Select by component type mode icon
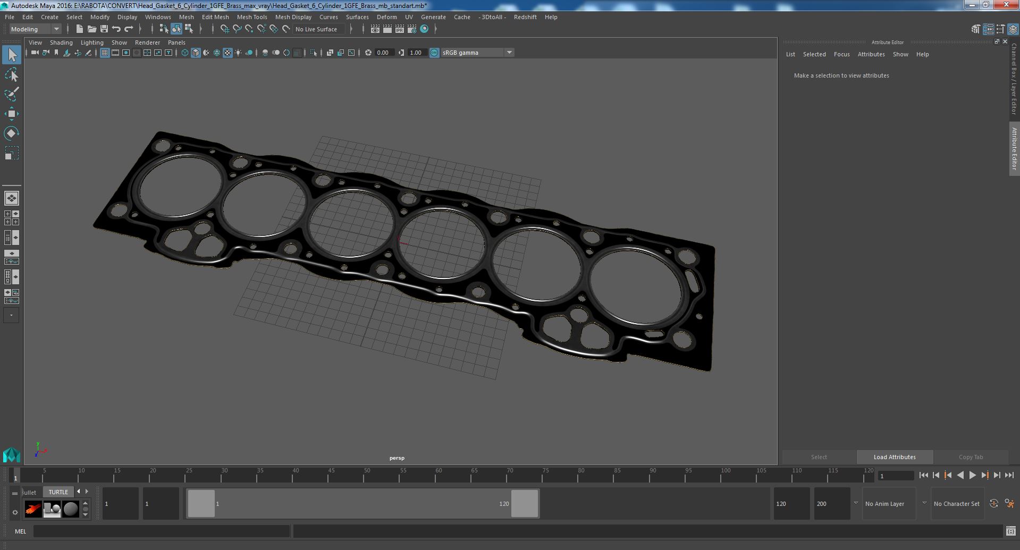 tap(189, 29)
